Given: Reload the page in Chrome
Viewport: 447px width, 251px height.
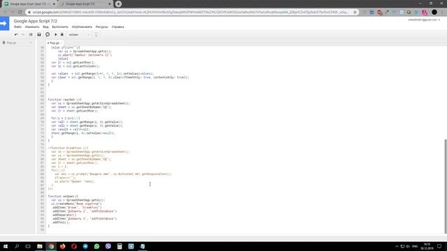Looking at the screenshot, I should tap(20, 13).
